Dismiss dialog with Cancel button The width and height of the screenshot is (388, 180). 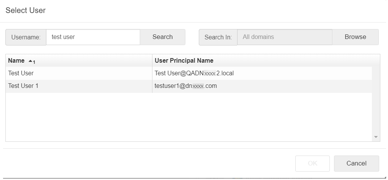(x=356, y=163)
